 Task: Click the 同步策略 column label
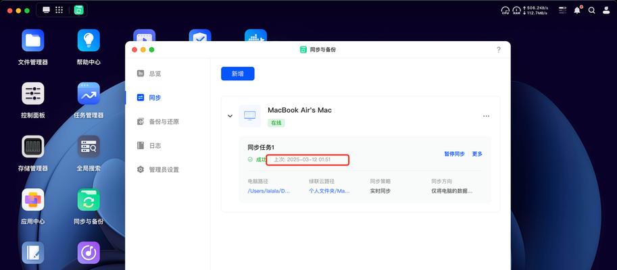click(380, 182)
